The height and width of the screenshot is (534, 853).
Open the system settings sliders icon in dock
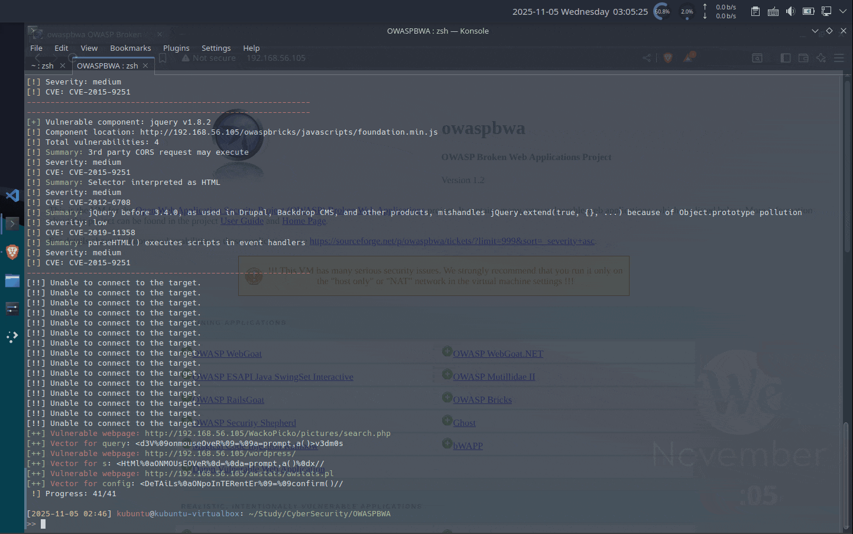[12, 308]
